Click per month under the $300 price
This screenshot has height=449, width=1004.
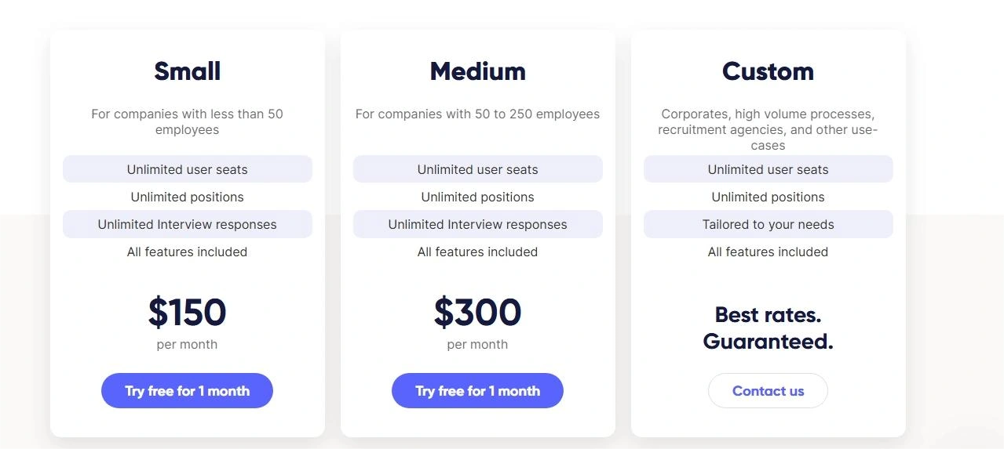click(477, 344)
